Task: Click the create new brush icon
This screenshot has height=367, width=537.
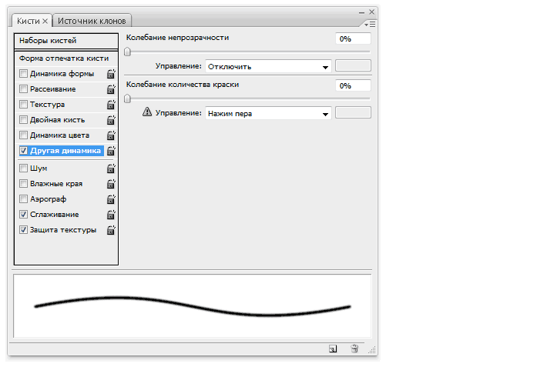Action: pos(332,349)
